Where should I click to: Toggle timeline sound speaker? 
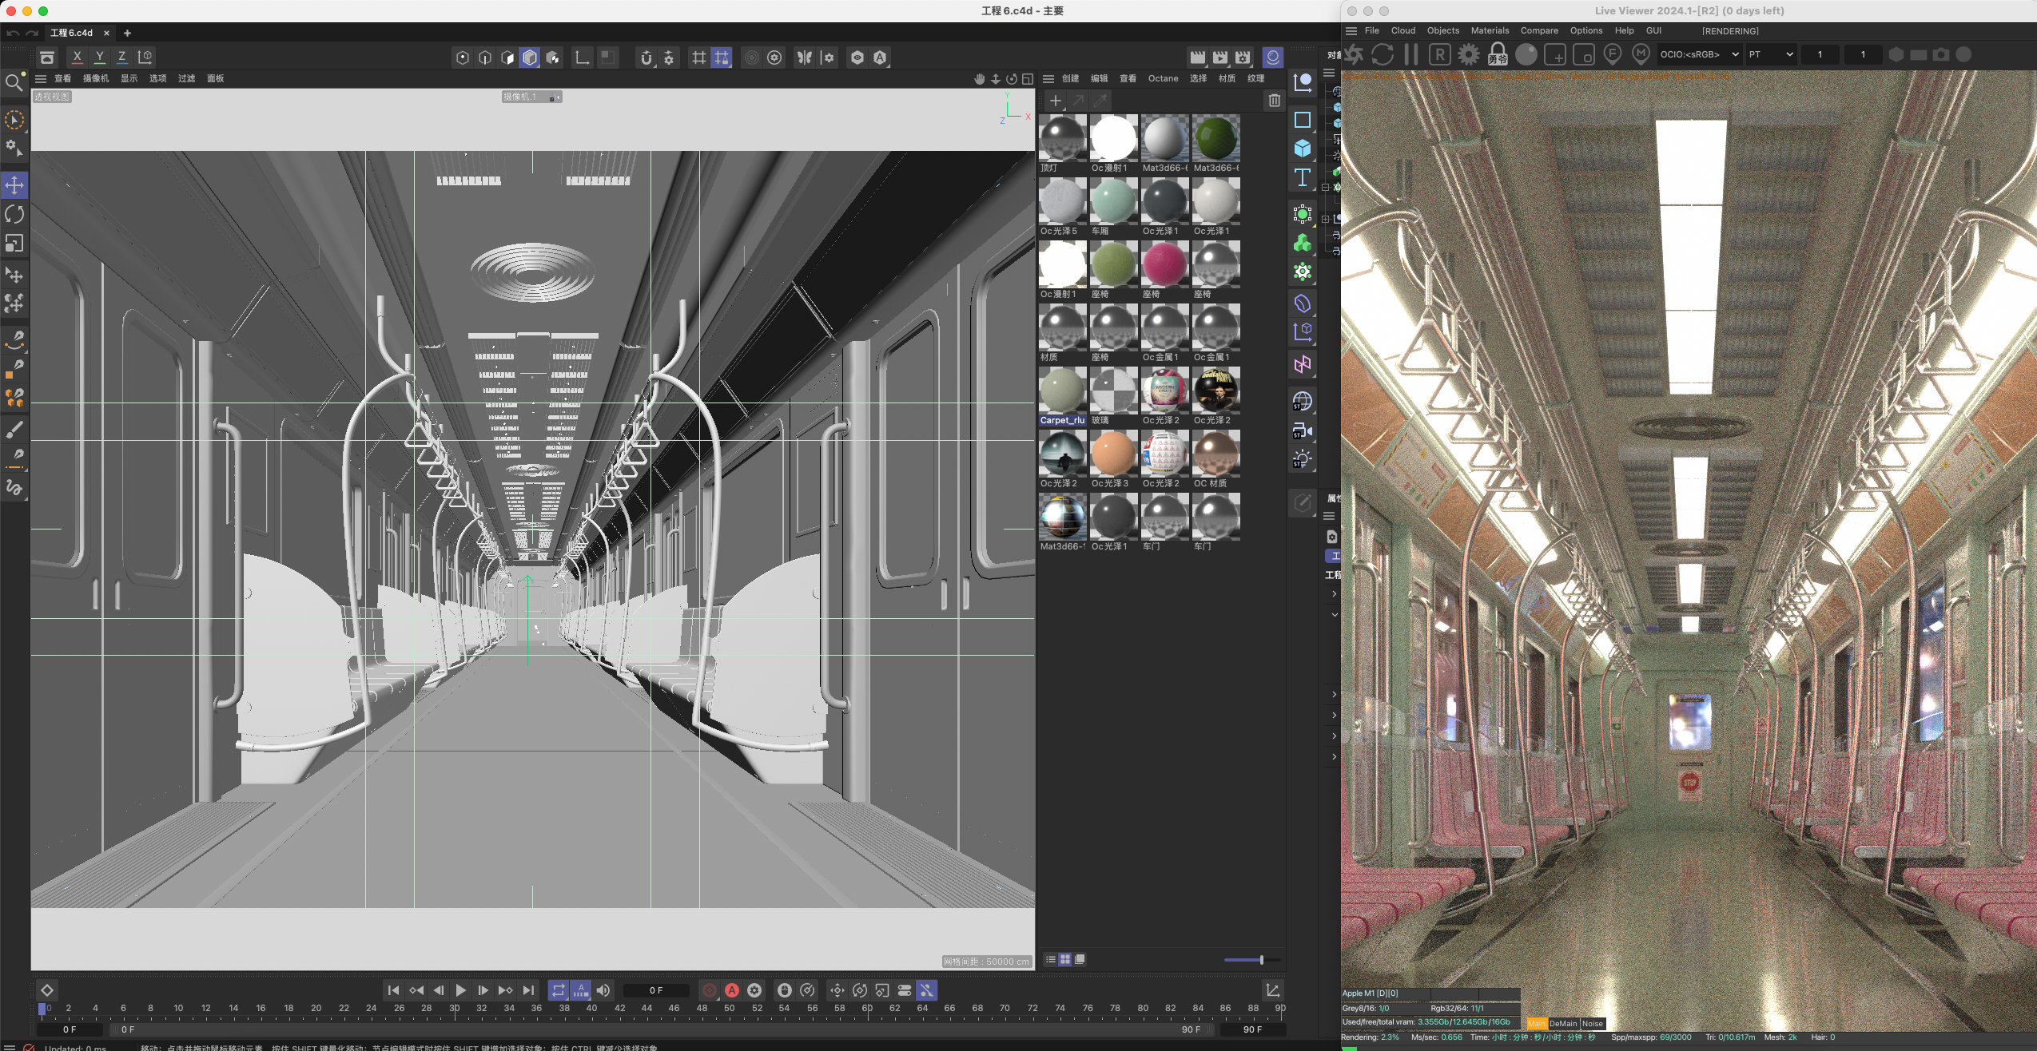click(x=603, y=990)
